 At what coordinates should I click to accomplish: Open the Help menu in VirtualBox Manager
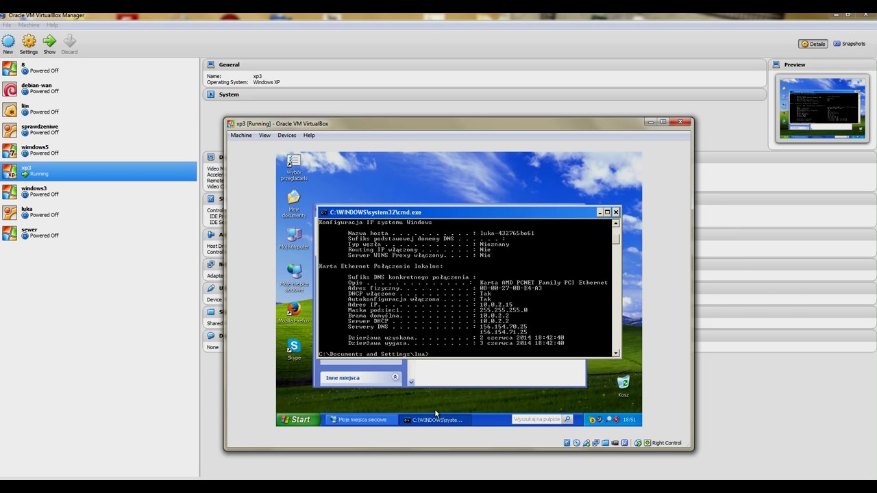pos(52,25)
